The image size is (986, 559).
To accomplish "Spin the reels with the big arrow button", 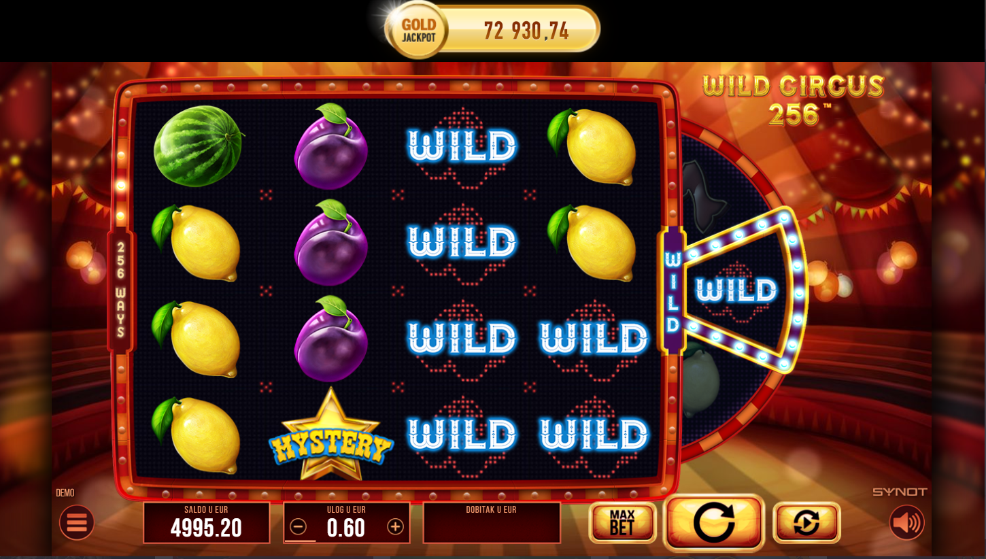I will pos(714,522).
